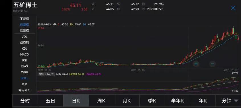
Task: Select the BOLL indicator
Action: pyautogui.click(x=24, y=78)
